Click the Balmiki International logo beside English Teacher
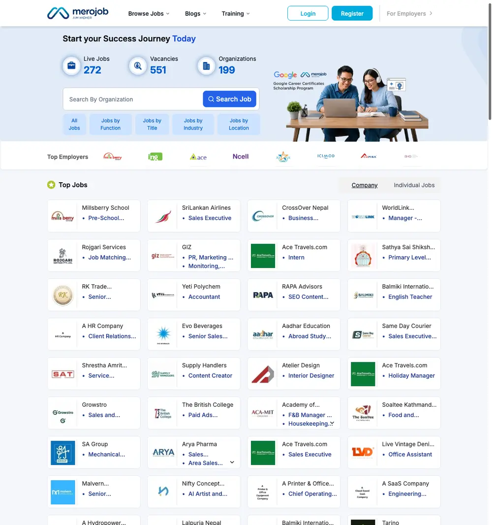The width and height of the screenshot is (492, 525). 363,295
